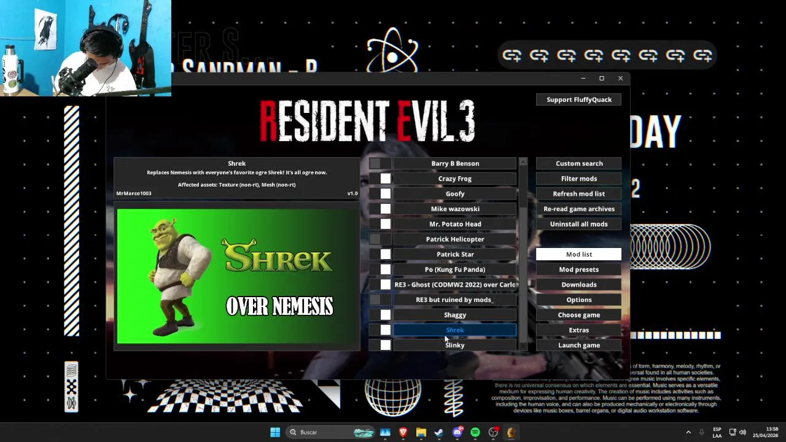This screenshot has height=442, width=786.
Task: Click the ESP LAA language indicator
Action: click(717, 432)
